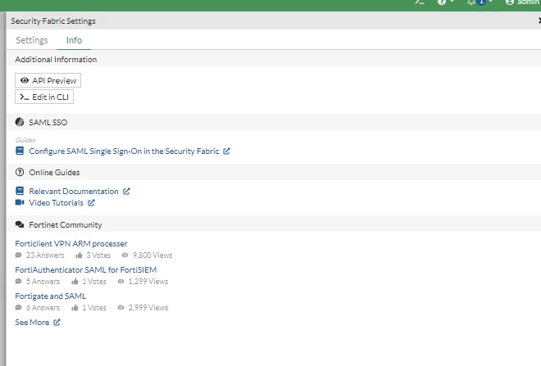Open the Video Tutorials link
The width and height of the screenshot is (541, 366).
point(56,202)
